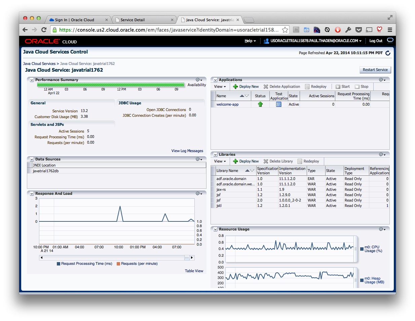Click the blue browser window extension icon
The width and height of the screenshot is (415, 321).
click(x=306, y=30)
